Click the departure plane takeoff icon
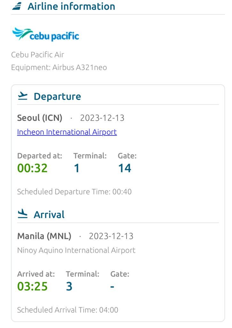The height and width of the screenshot is (328, 232). [23, 96]
